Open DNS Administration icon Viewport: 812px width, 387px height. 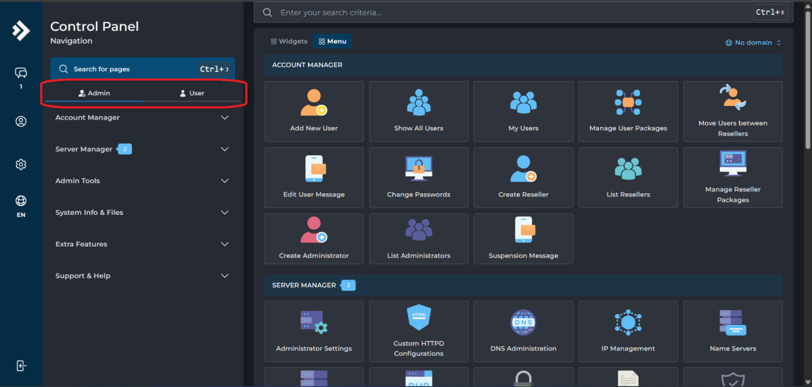(x=523, y=323)
